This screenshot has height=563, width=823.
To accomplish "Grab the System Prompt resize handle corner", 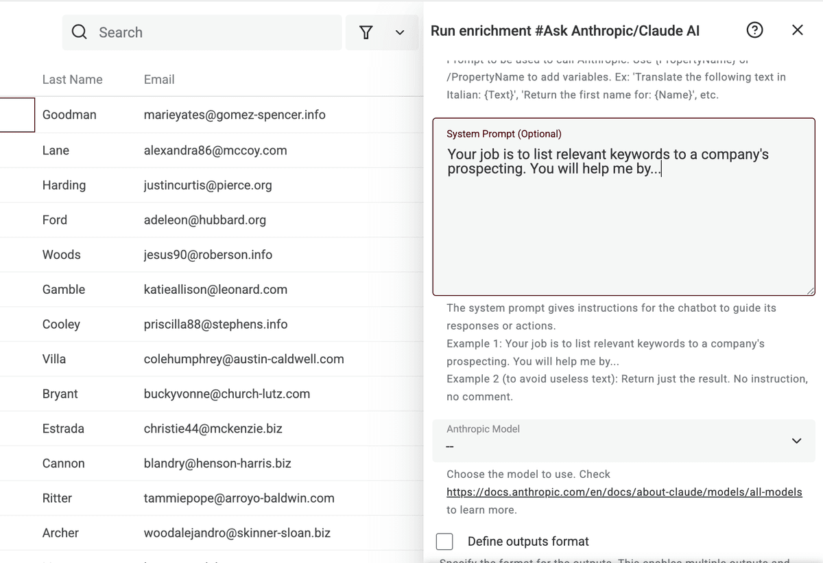I will click(810, 290).
